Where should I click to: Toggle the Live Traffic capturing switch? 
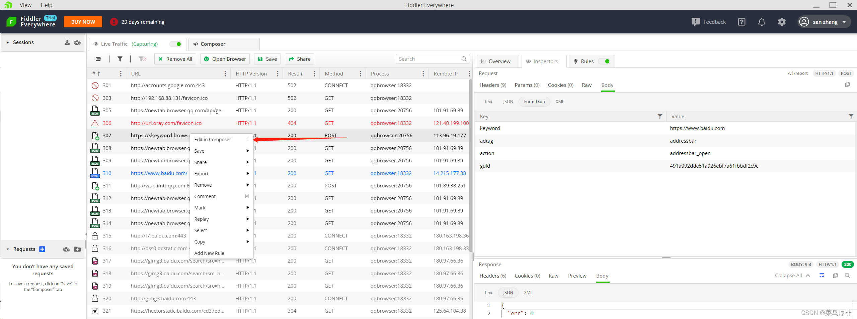point(176,44)
